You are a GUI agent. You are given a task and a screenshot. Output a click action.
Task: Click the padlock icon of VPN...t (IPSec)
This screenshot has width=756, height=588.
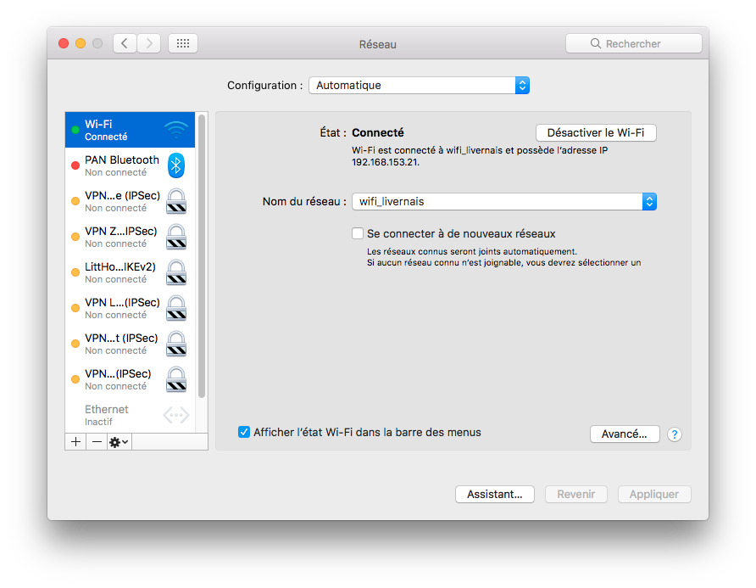tap(176, 344)
